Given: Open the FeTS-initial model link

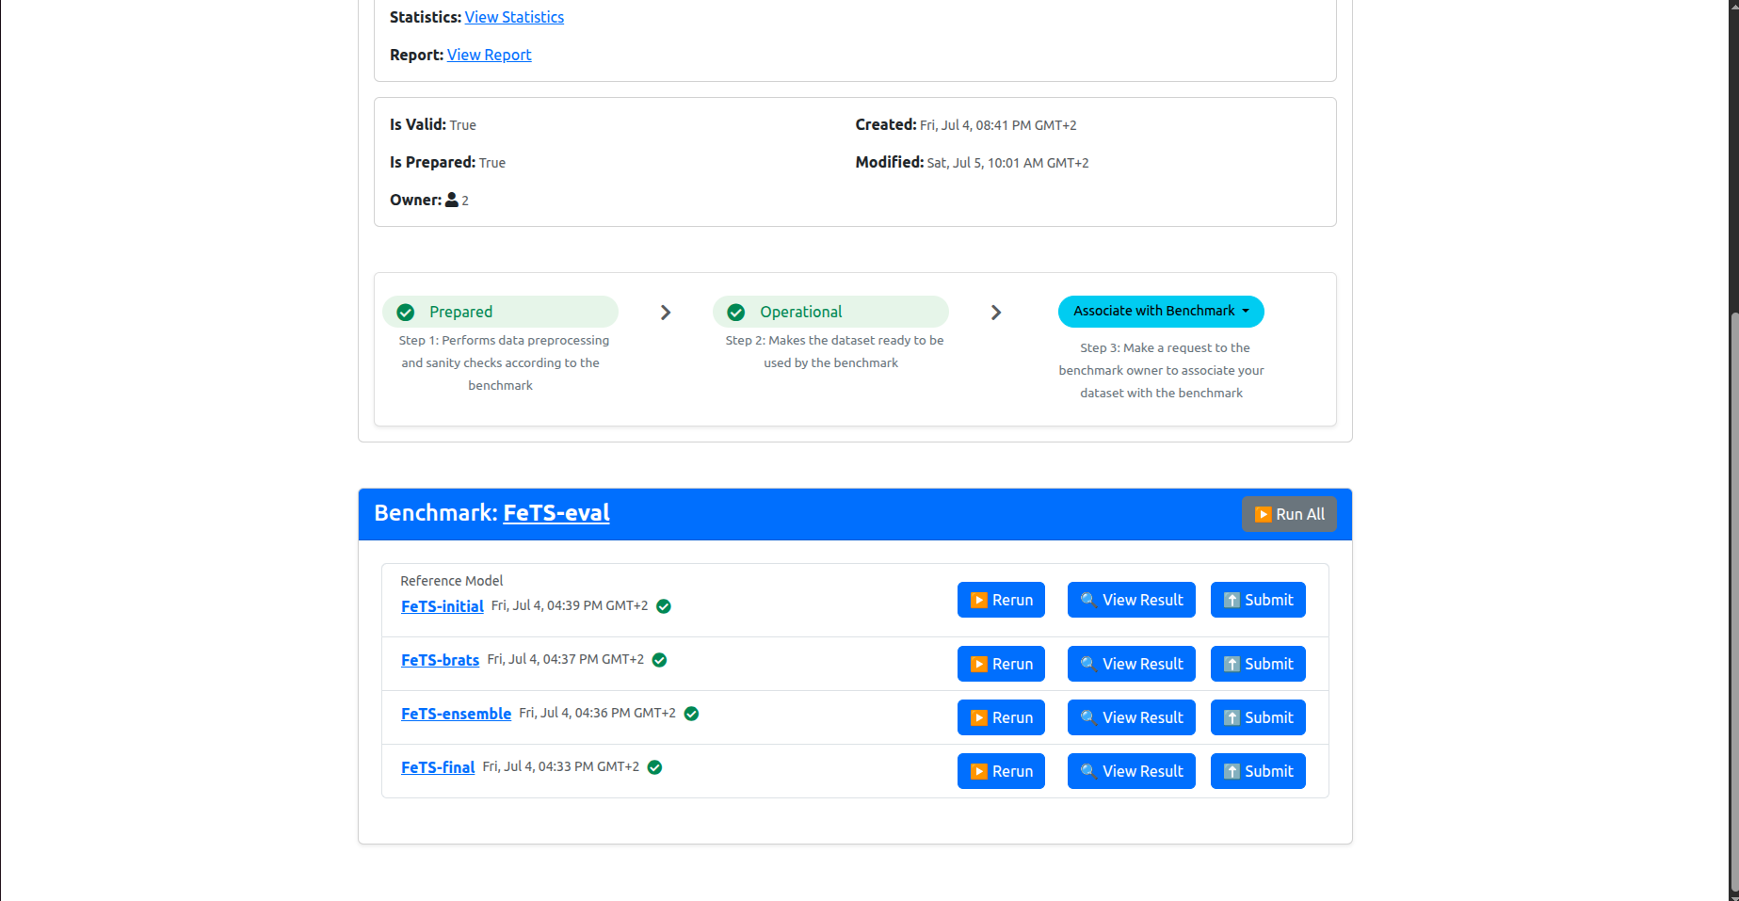Looking at the screenshot, I should click(x=443, y=606).
